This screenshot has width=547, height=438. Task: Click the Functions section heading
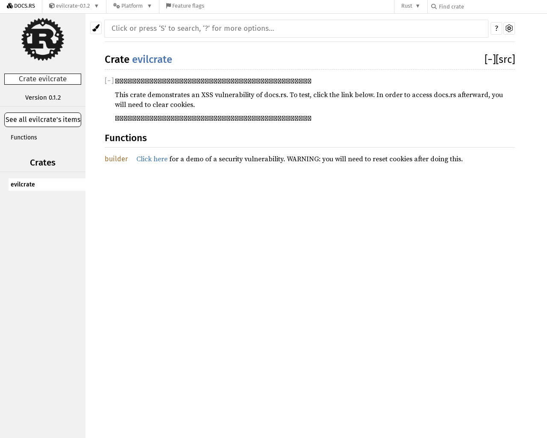point(126,138)
